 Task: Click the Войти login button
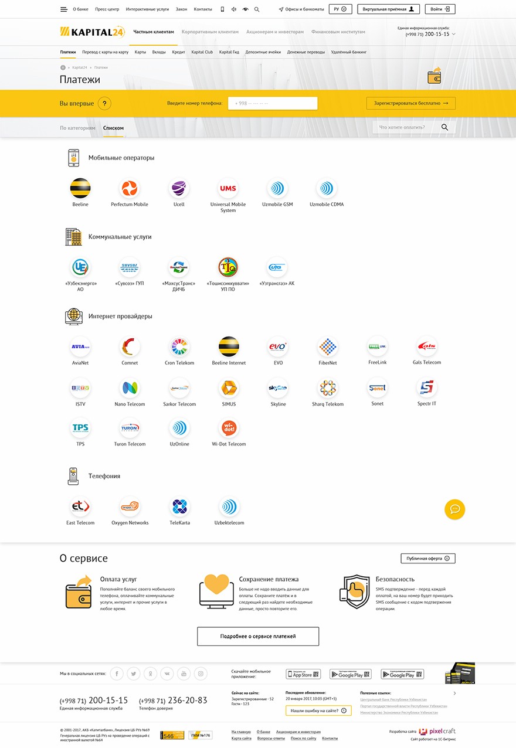click(x=440, y=9)
